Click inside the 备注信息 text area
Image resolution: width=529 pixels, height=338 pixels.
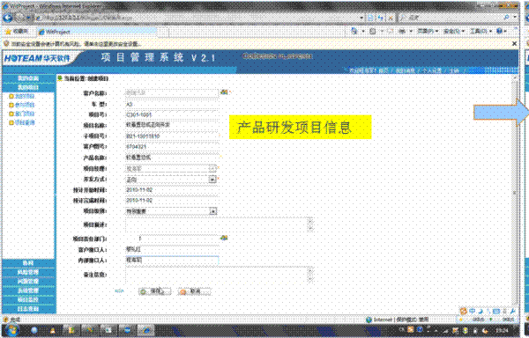pyautogui.click(x=220, y=275)
